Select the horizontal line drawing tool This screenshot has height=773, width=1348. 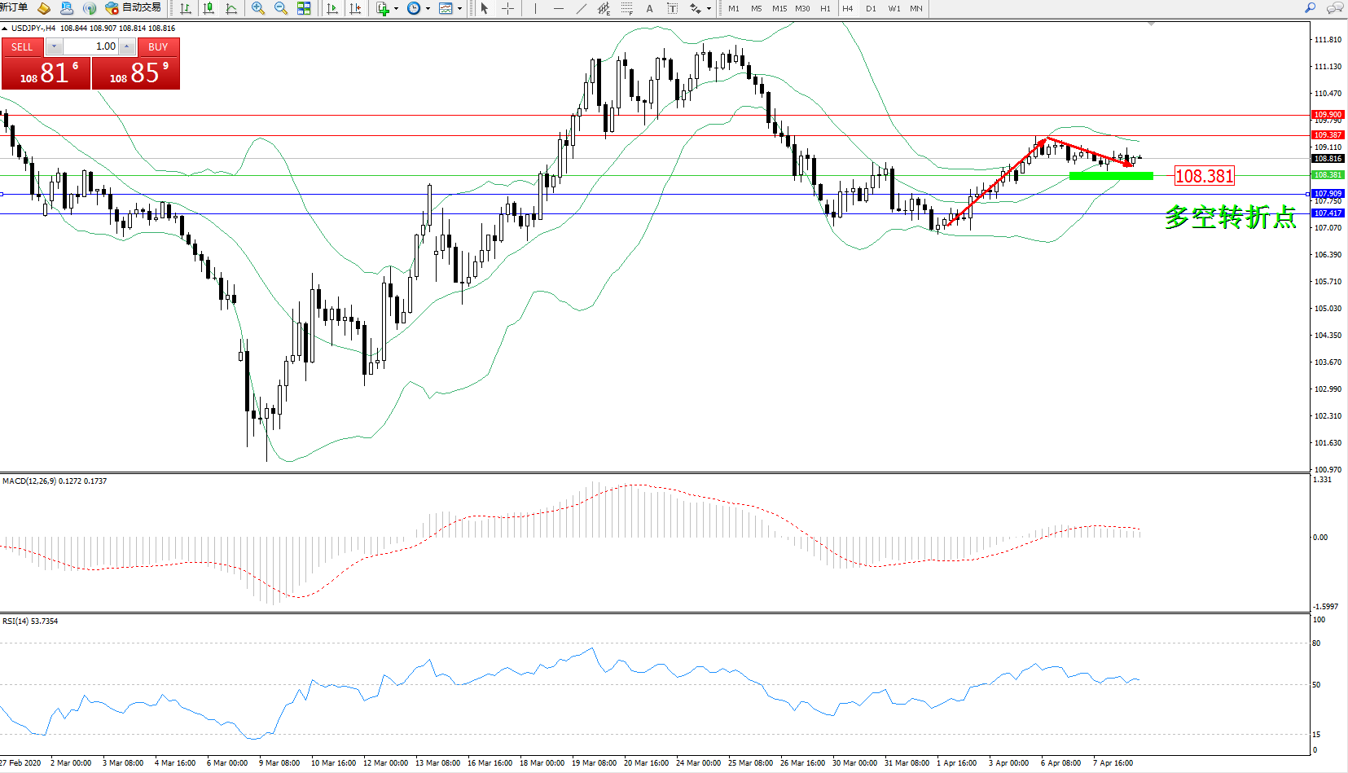pos(558,8)
